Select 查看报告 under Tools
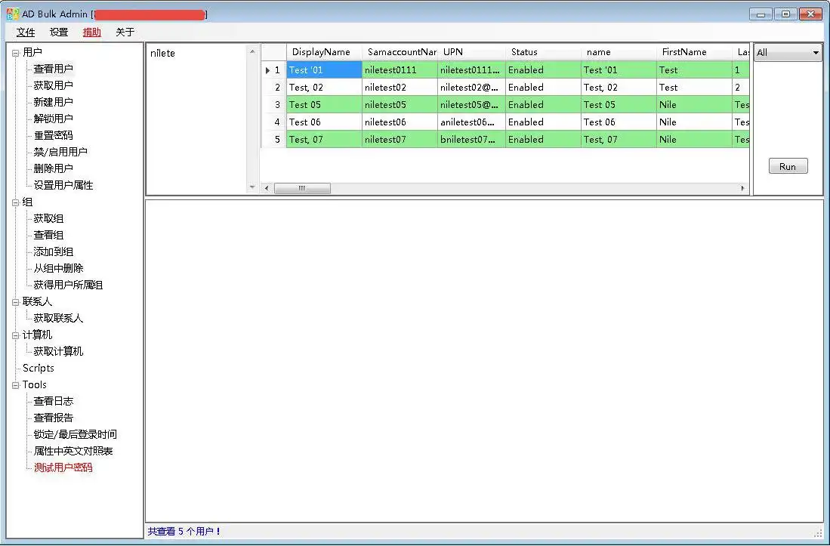Viewport: 830px width, 546px height. (x=53, y=418)
